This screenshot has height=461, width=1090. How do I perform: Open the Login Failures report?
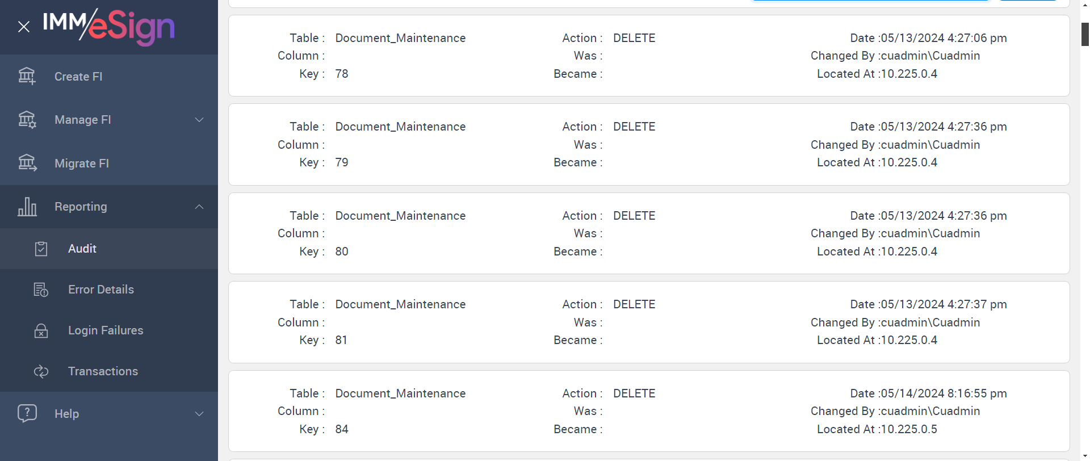coord(106,330)
